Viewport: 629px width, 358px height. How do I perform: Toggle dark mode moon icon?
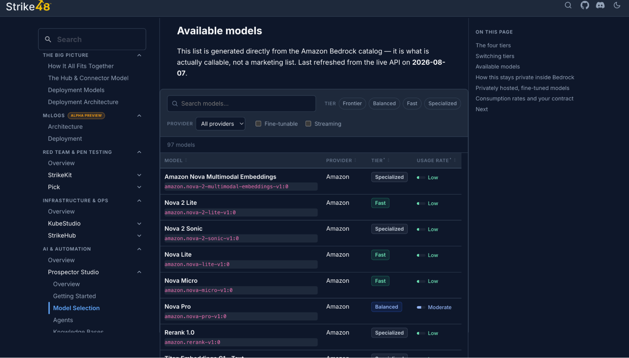click(x=617, y=5)
